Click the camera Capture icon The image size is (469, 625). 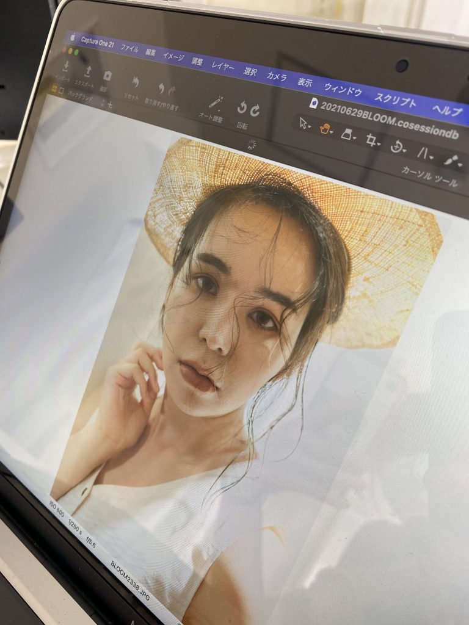click(107, 76)
